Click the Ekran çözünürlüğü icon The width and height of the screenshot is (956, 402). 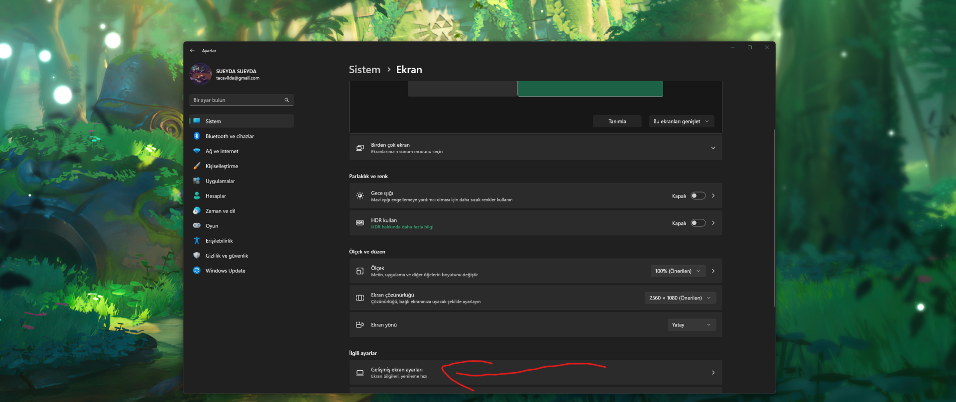[x=360, y=298]
